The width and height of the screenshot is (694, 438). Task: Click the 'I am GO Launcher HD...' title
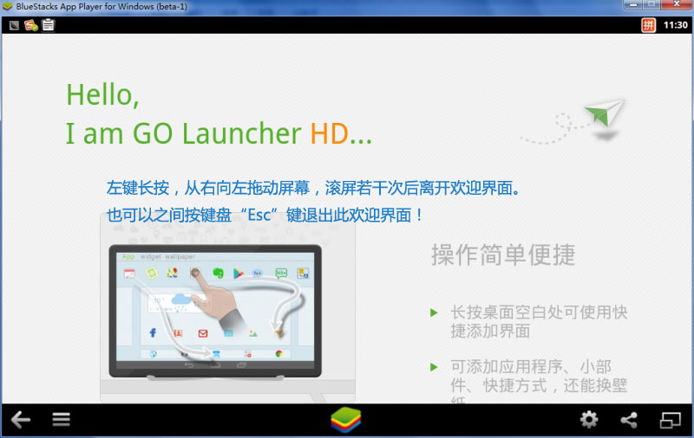pos(219,133)
